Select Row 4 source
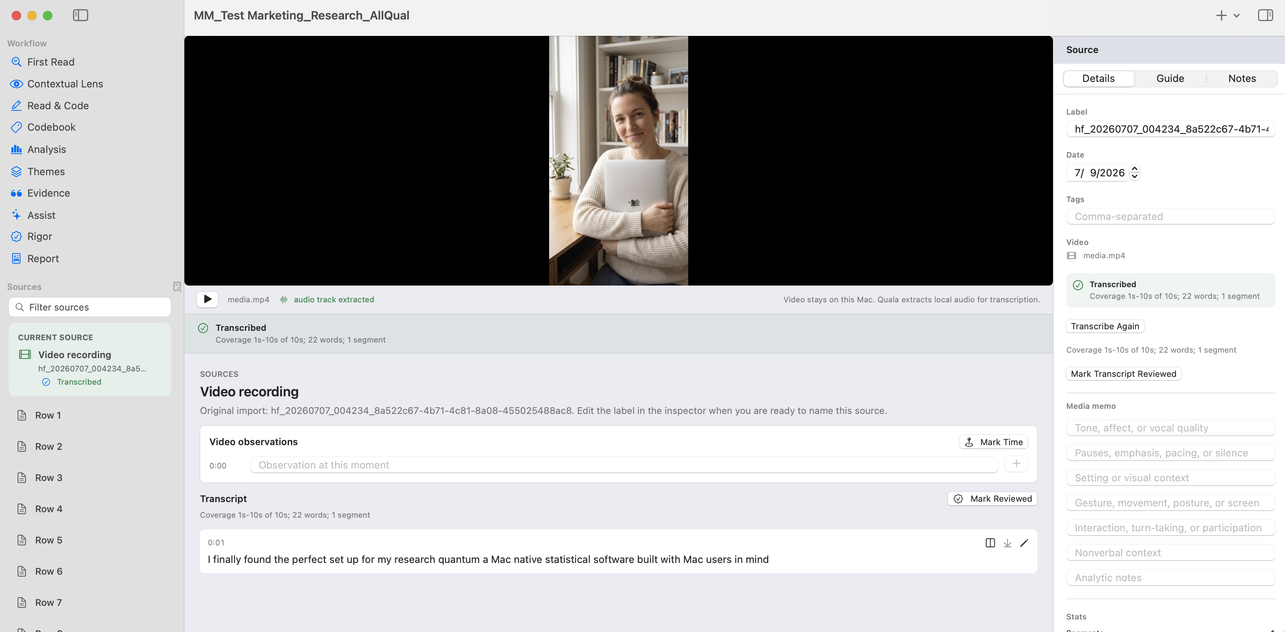1285x632 pixels. [x=48, y=509]
